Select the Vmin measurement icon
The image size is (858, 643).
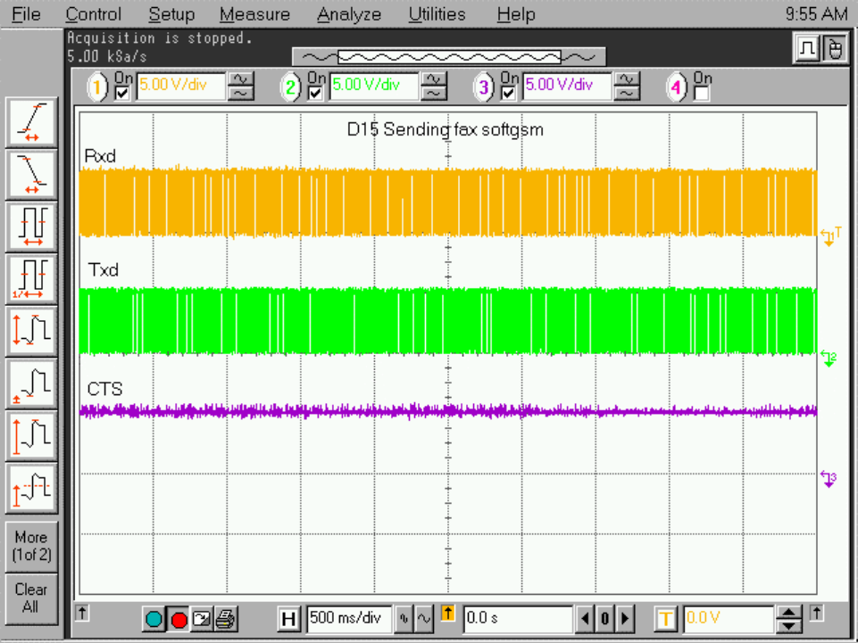point(32,383)
